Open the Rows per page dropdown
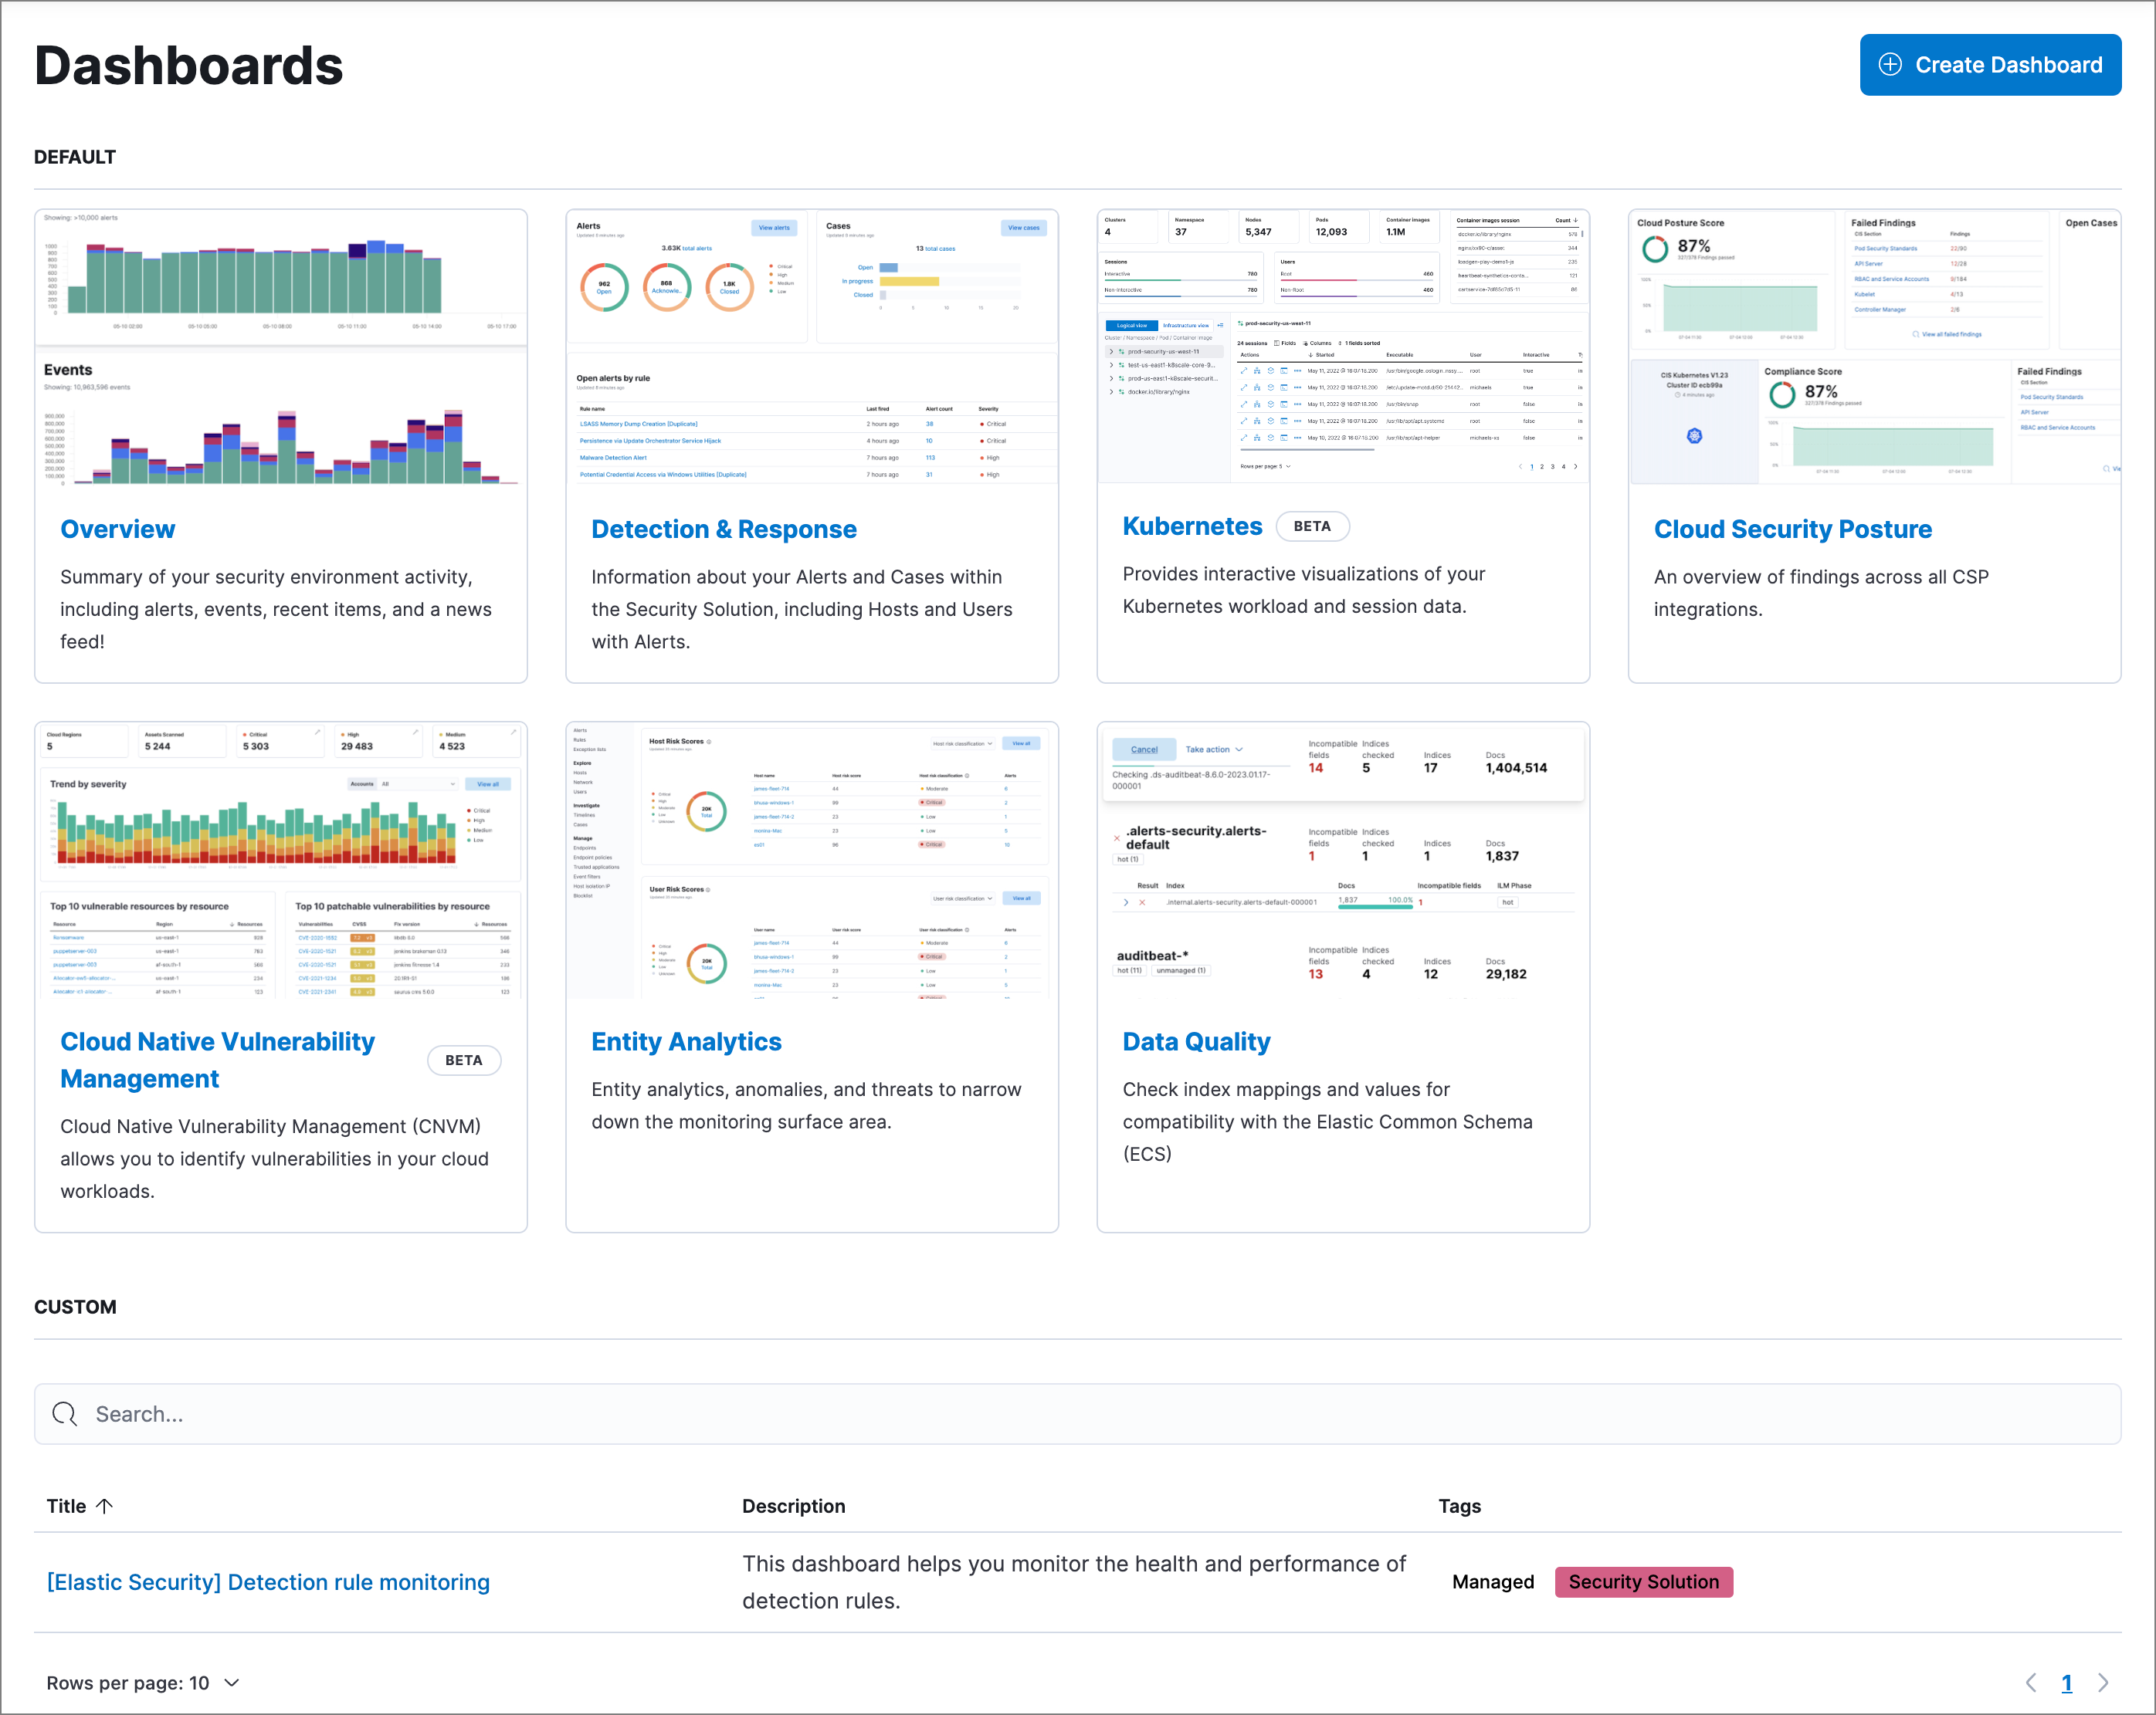 [143, 1683]
